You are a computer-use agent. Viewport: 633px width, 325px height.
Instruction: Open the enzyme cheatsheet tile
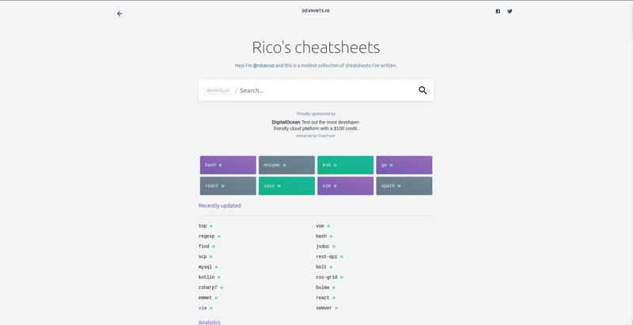click(x=286, y=165)
